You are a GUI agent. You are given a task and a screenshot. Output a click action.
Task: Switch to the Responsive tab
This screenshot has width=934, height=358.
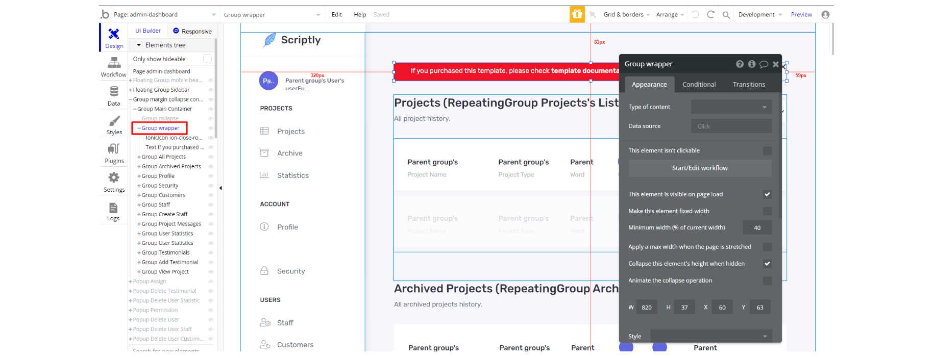[x=192, y=31]
